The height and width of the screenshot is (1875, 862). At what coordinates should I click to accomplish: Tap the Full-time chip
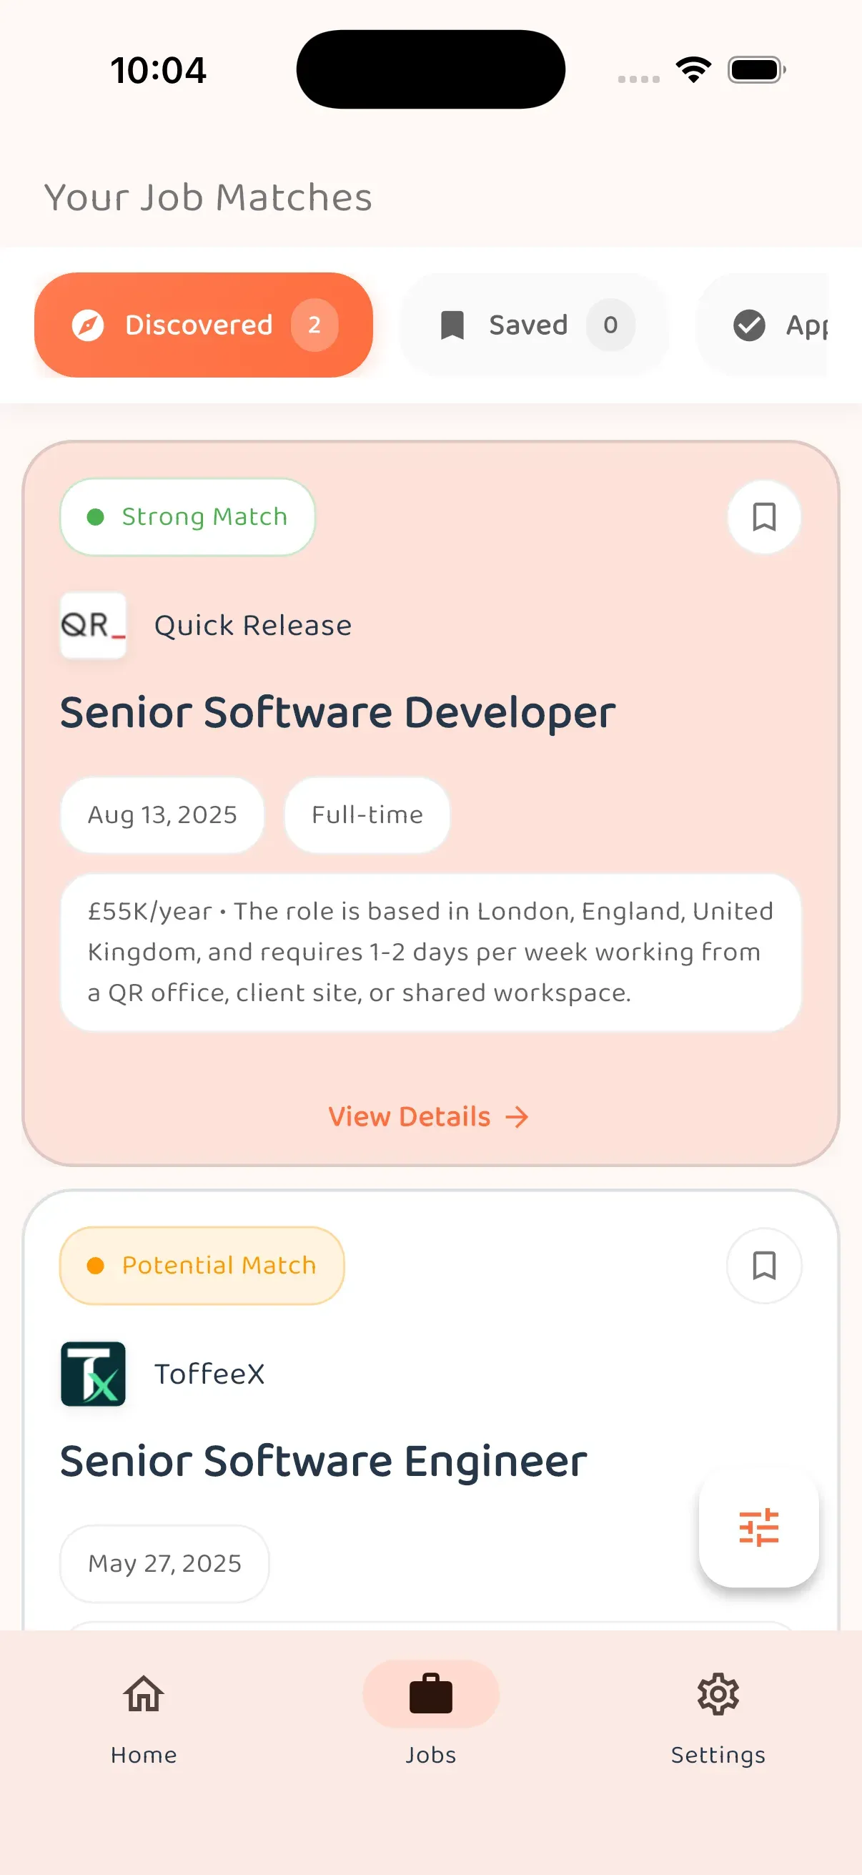pos(366,815)
